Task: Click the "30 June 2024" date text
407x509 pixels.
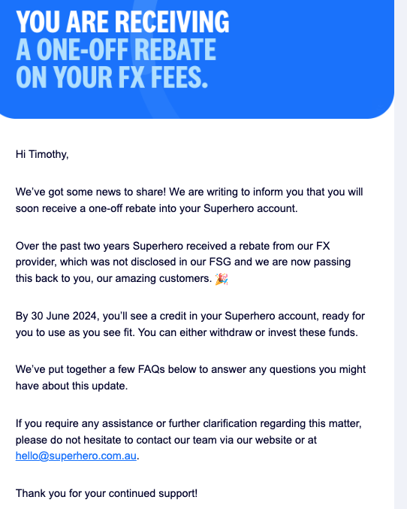Action: click(64, 316)
